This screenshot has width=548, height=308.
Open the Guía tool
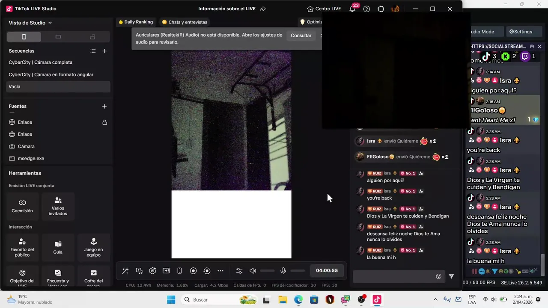tap(58, 248)
